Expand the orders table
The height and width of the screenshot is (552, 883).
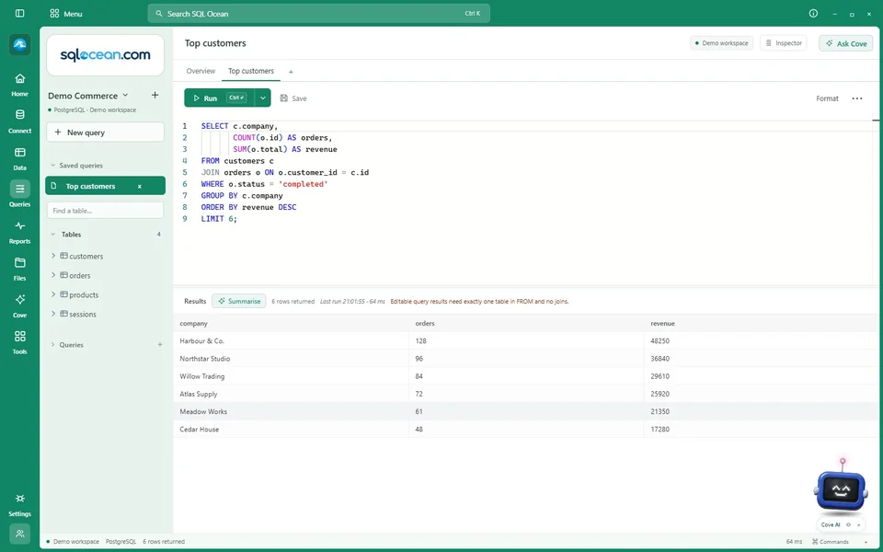[x=53, y=275]
